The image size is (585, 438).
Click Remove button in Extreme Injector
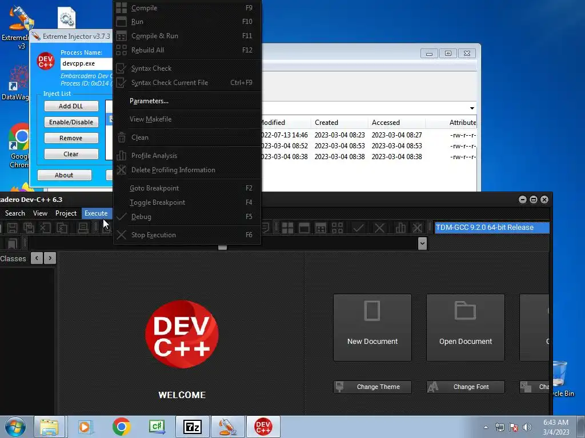(x=71, y=138)
